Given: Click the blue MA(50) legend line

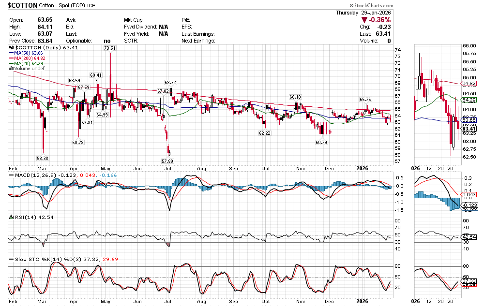Looking at the screenshot, I should coord(11,53).
